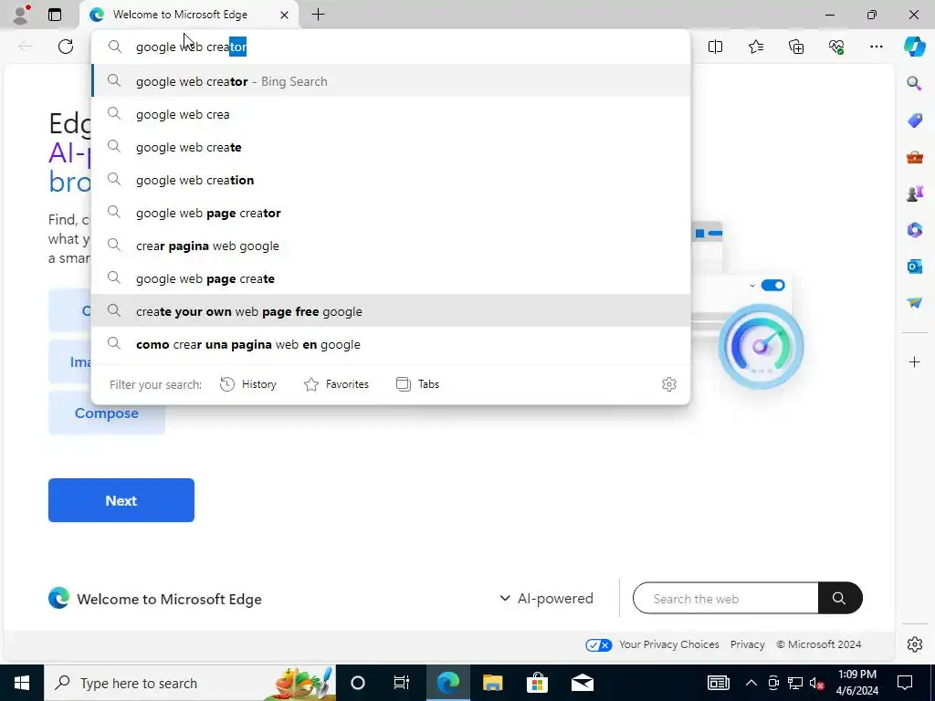Toggle Split screen icon in toolbar
935x701 pixels.
(x=715, y=47)
